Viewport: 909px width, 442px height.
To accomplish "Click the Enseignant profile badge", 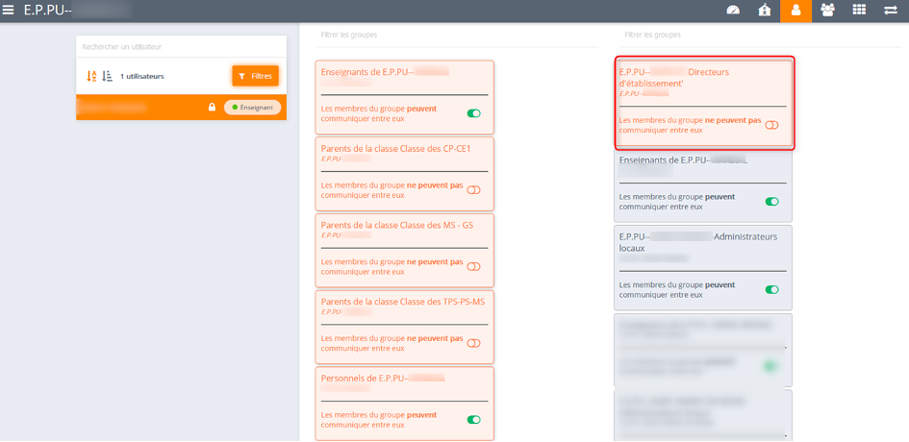I will click(252, 108).
